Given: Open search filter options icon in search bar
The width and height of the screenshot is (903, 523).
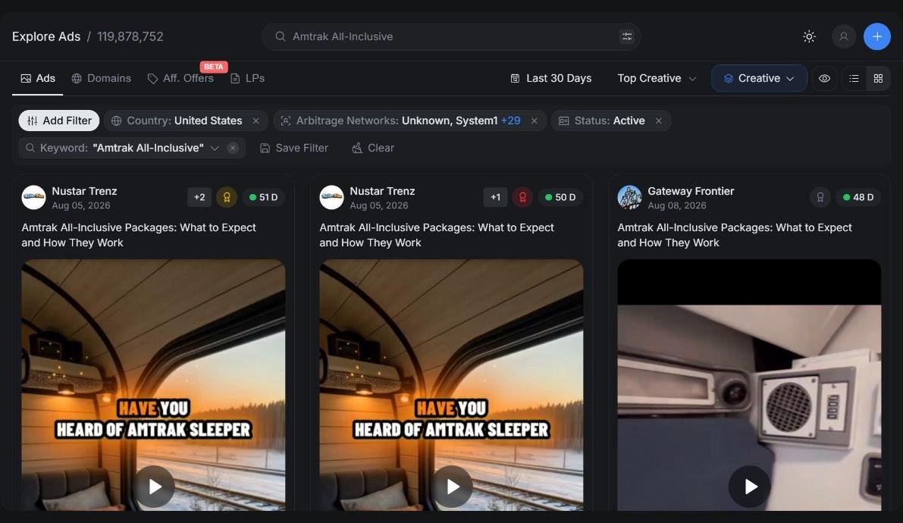Looking at the screenshot, I should pos(626,36).
